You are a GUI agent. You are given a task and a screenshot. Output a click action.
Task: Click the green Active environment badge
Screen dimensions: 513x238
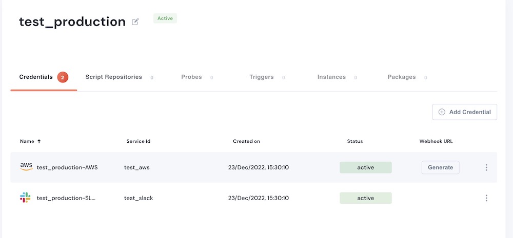pyautogui.click(x=165, y=18)
